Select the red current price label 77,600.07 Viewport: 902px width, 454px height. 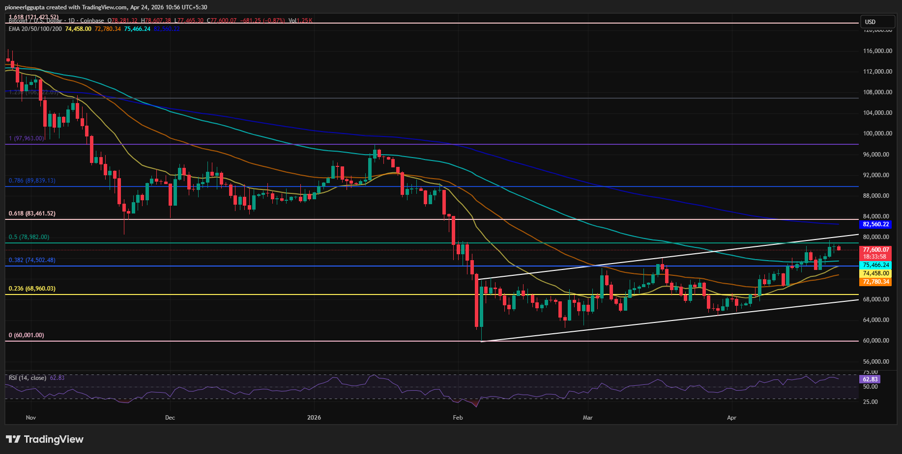tap(875, 250)
